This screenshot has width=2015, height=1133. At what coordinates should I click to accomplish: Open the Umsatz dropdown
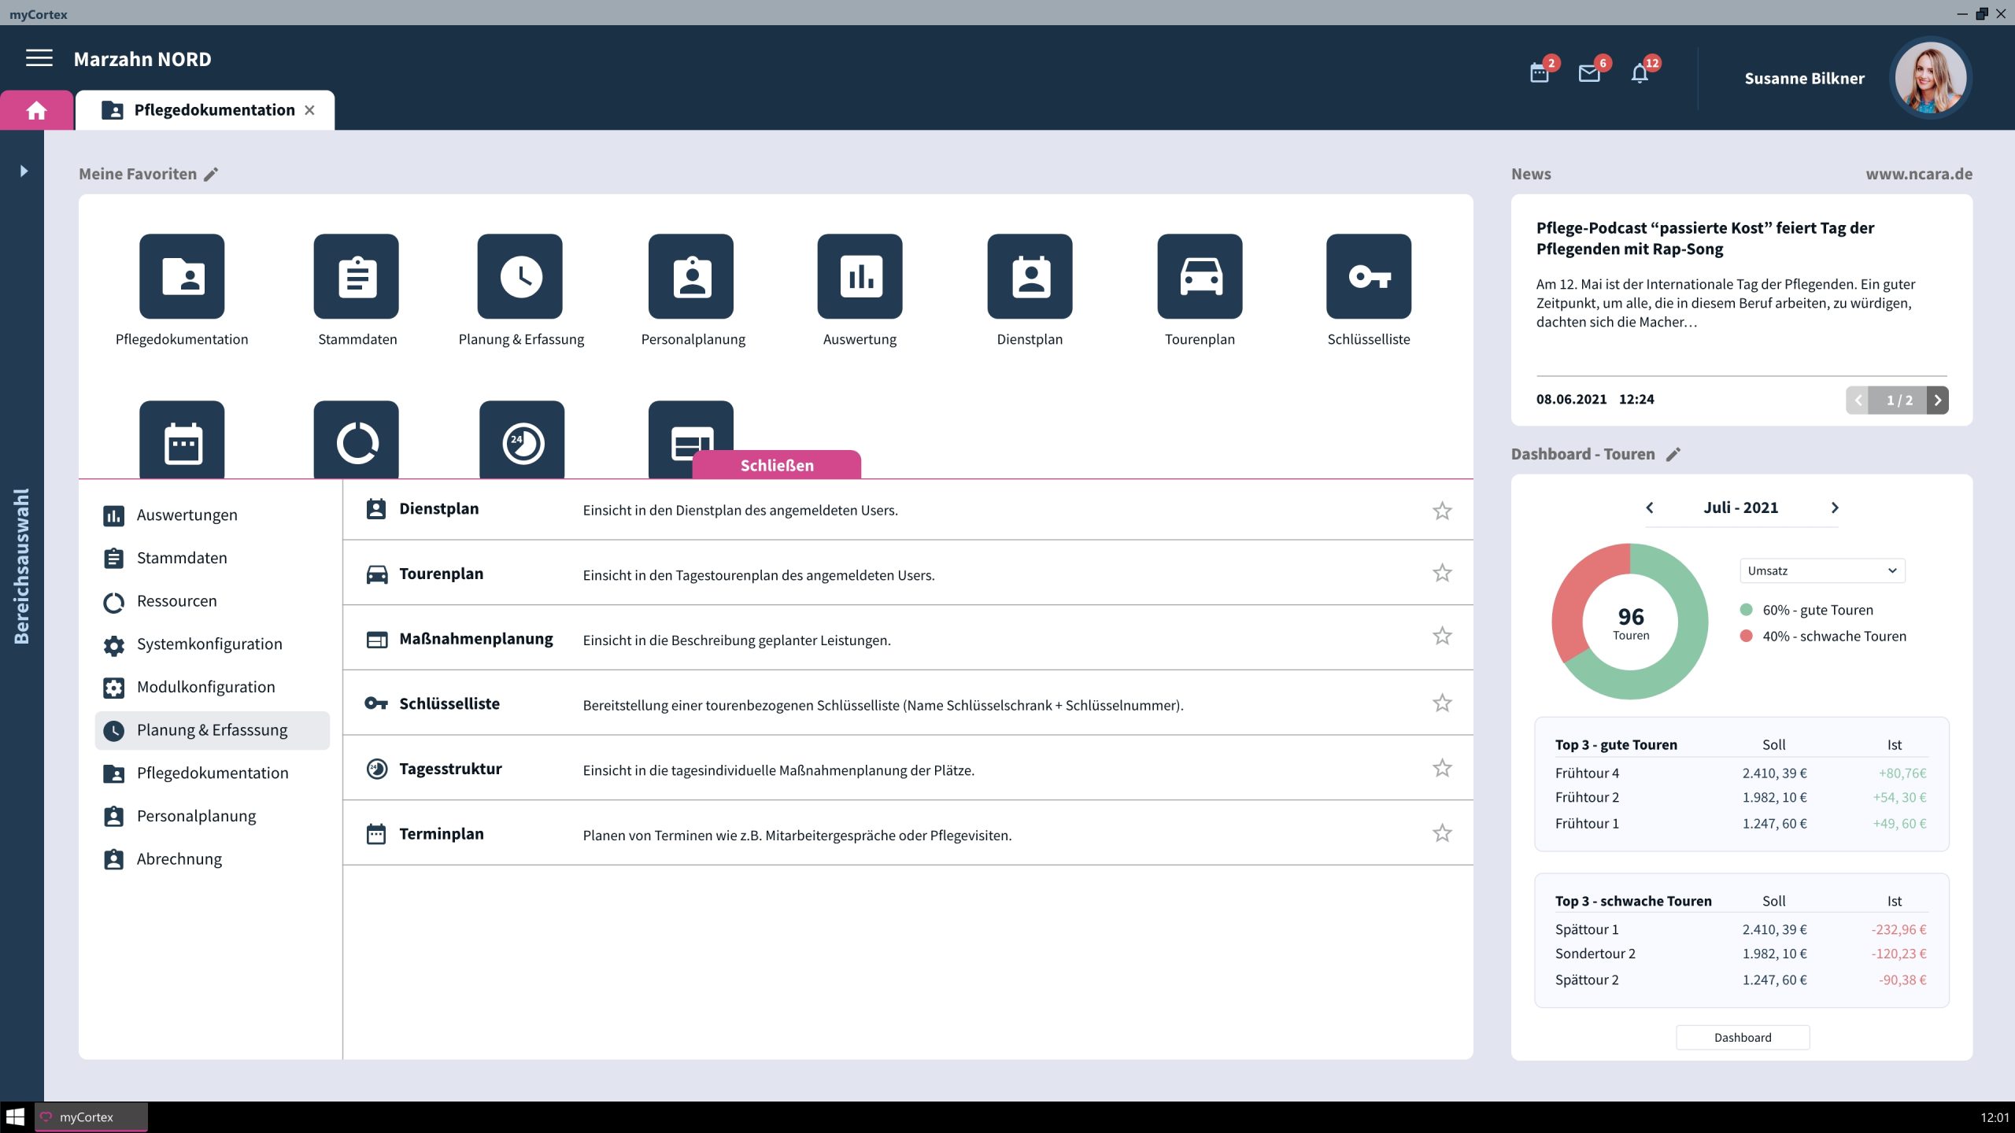click(1822, 570)
